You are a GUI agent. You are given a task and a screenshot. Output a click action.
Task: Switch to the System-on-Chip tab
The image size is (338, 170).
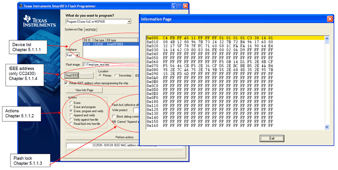[x=74, y=29]
